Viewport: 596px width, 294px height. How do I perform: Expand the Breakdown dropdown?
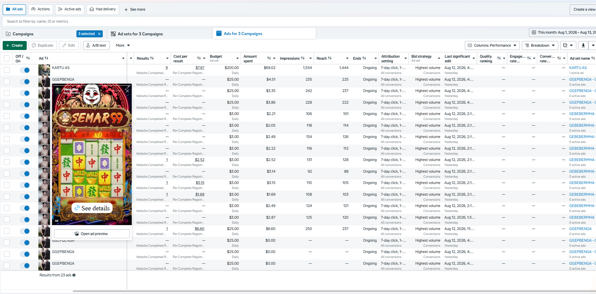pos(540,45)
